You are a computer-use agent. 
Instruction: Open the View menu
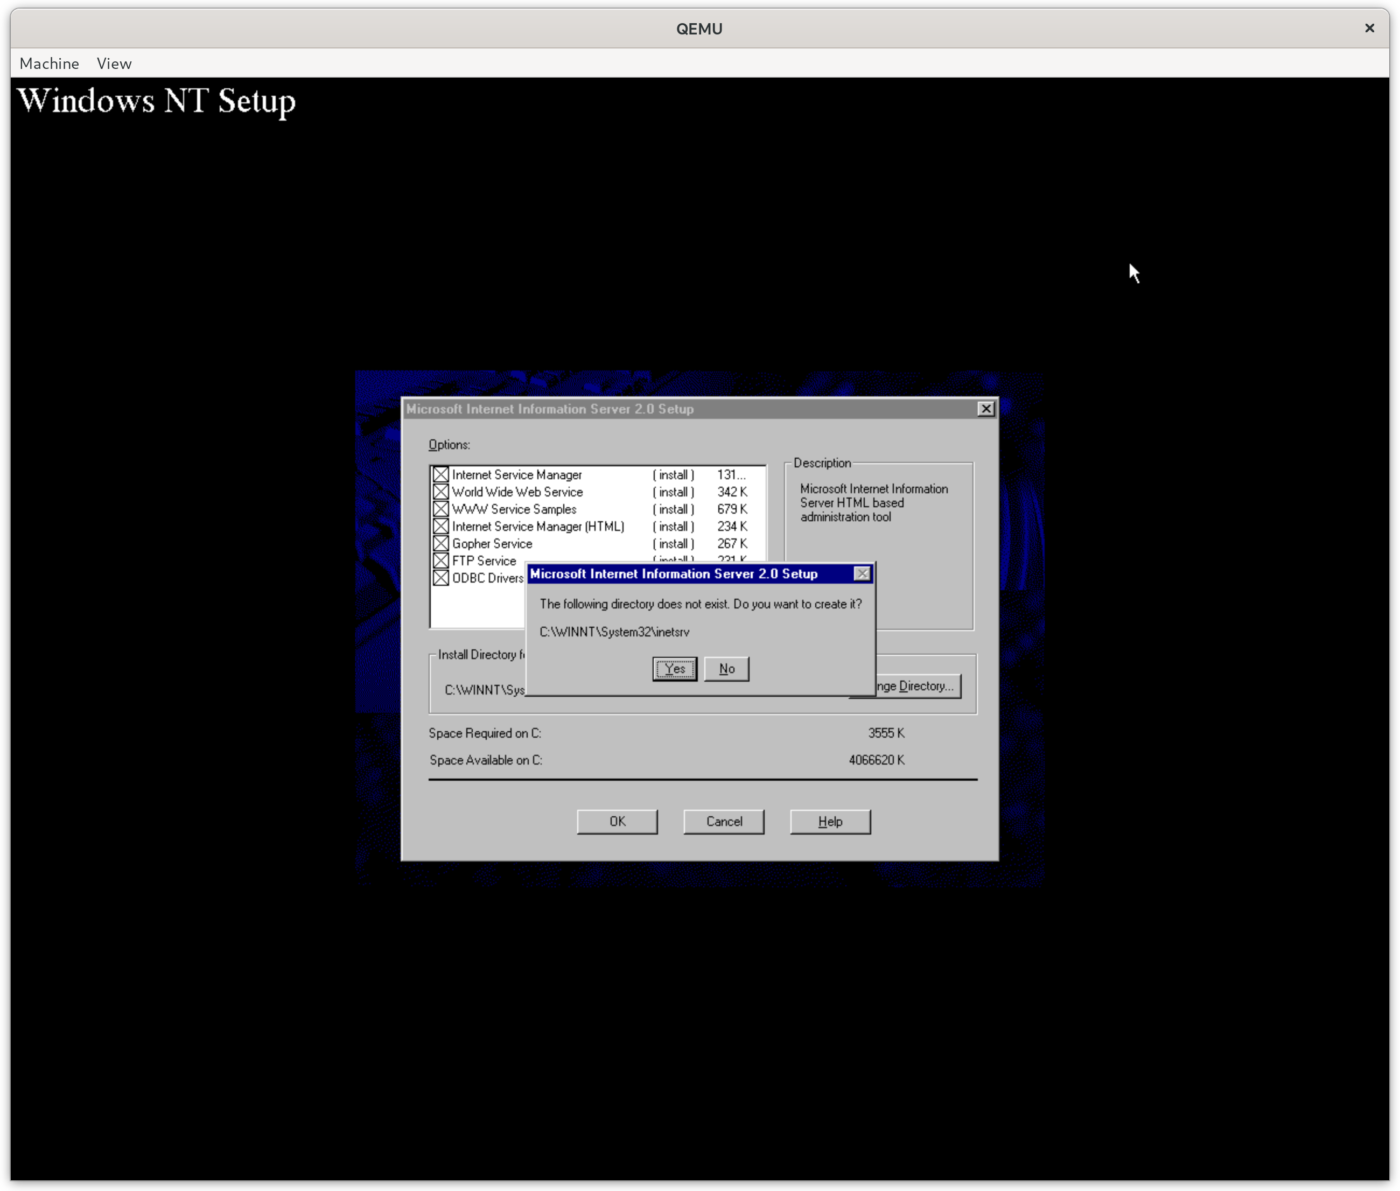pos(114,64)
